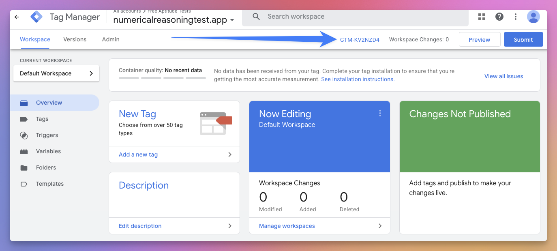Viewport: 557px width, 251px height.
Task: Click the back arrow icon
Action: (x=17, y=17)
